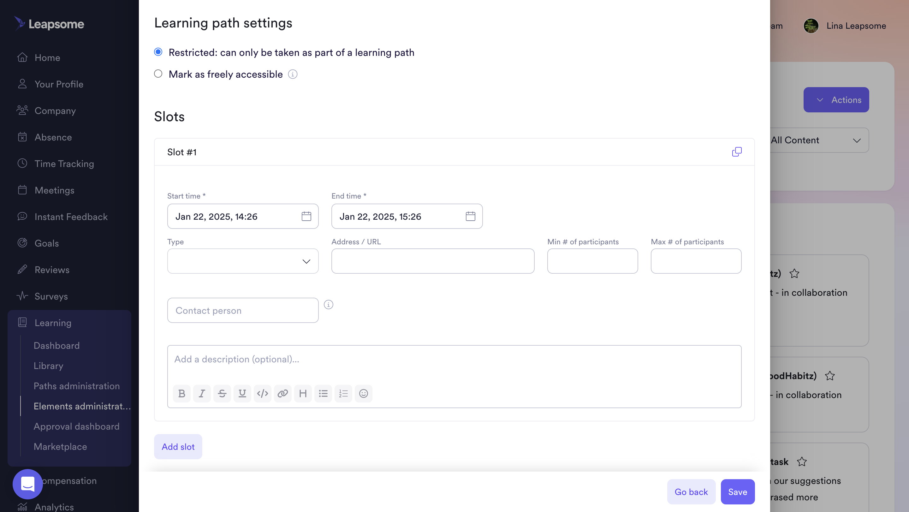Apply underline formatting

pyautogui.click(x=242, y=393)
